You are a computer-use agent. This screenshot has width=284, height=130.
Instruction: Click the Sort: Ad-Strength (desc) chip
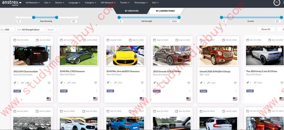[30, 30]
